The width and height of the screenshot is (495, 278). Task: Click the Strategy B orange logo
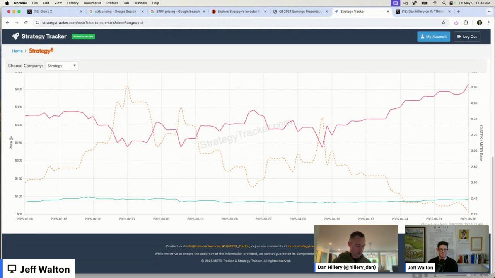pos(41,51)
